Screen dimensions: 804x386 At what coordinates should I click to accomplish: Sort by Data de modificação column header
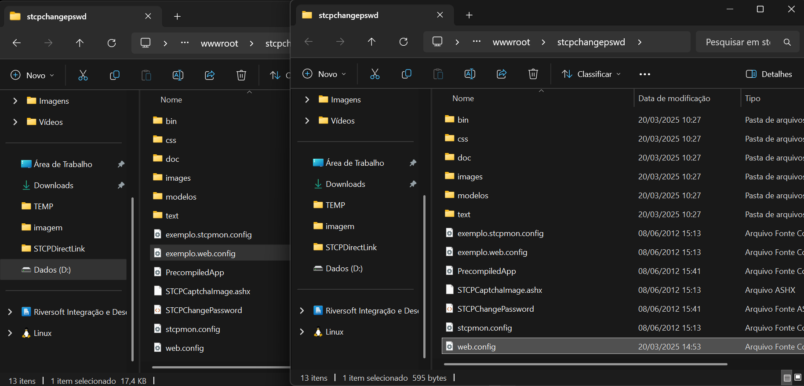(687, 98)
